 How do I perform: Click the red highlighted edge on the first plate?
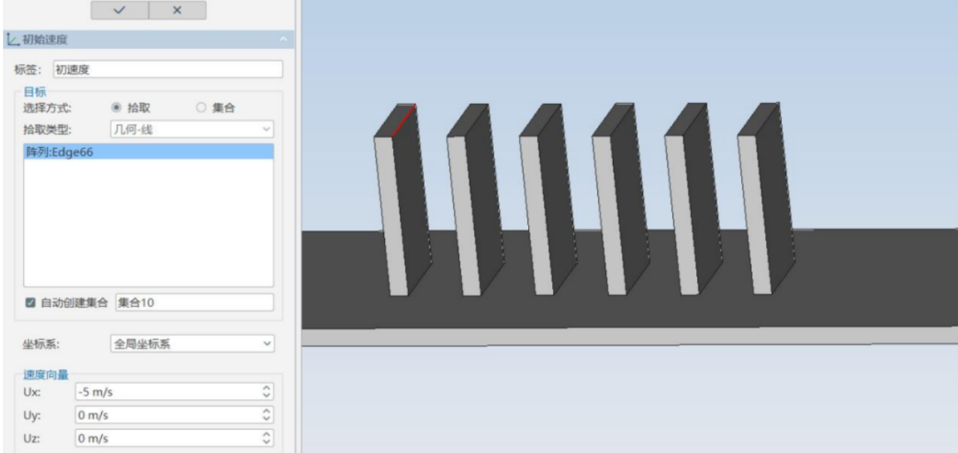[404, 121]
